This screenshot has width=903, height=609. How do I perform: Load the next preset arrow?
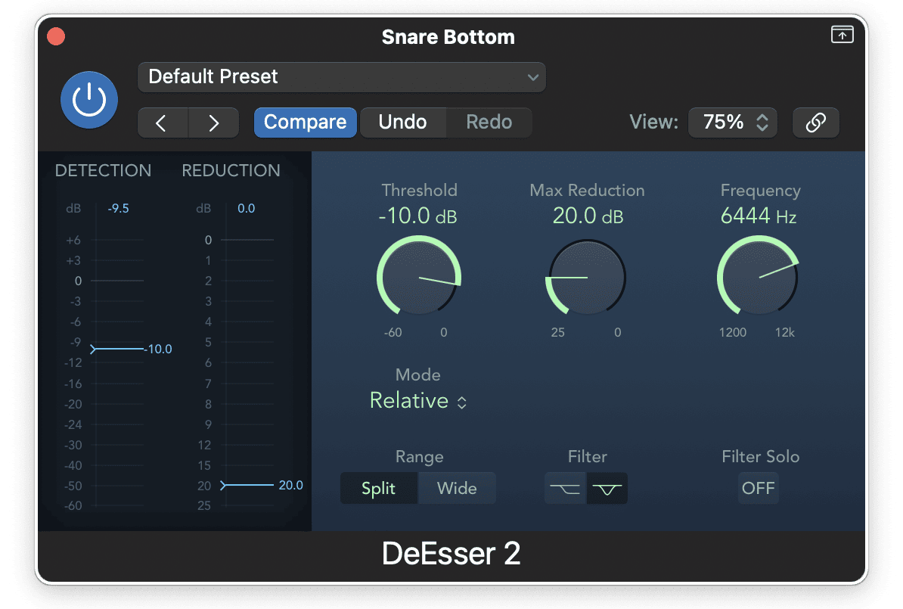[214, 122]
